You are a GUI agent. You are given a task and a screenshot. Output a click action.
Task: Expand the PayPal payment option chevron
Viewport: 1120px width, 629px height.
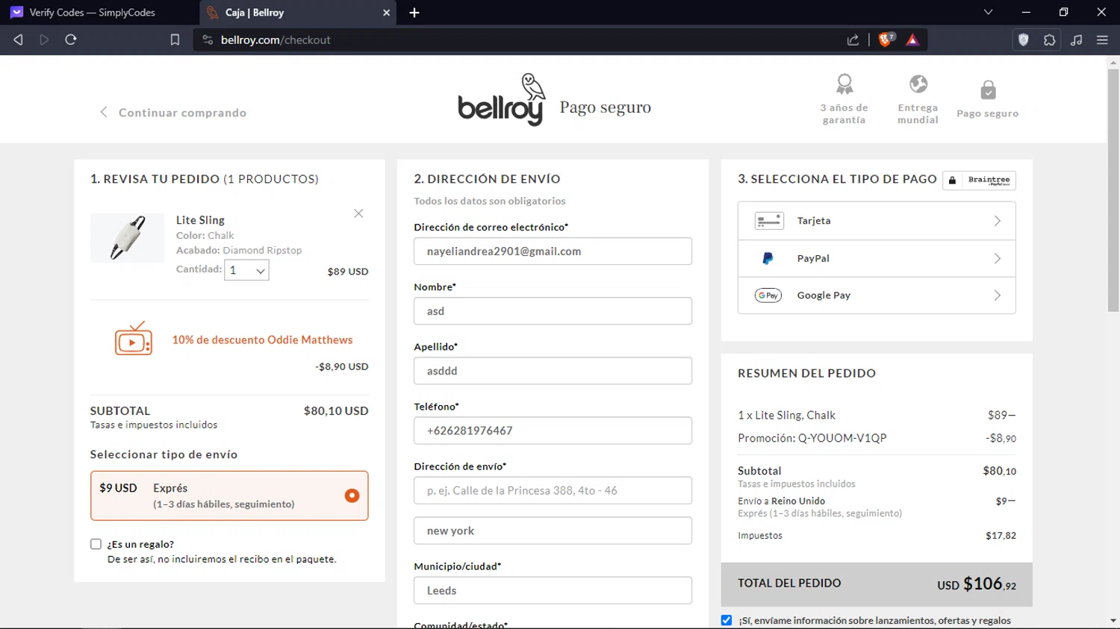[998, 258]
